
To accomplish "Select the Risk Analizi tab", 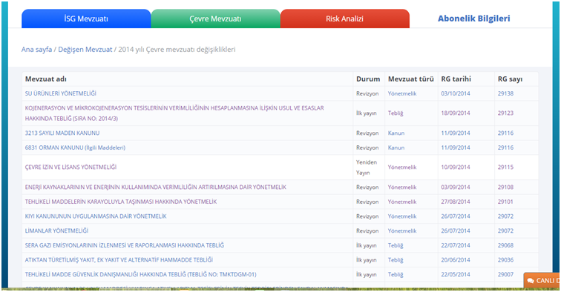I will [344, 19].
